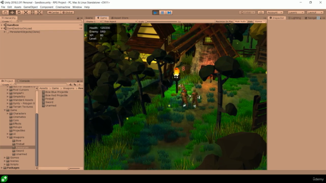Advance one frame with the Step button
The height and width of the screenshot is (183, 326).
[x=169, y=13]
